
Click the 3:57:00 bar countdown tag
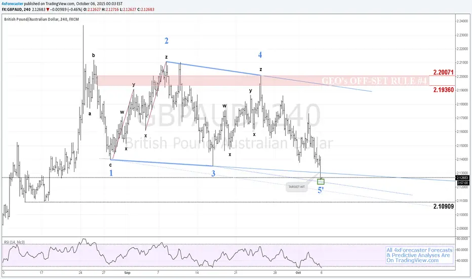[x=463, y=183]
